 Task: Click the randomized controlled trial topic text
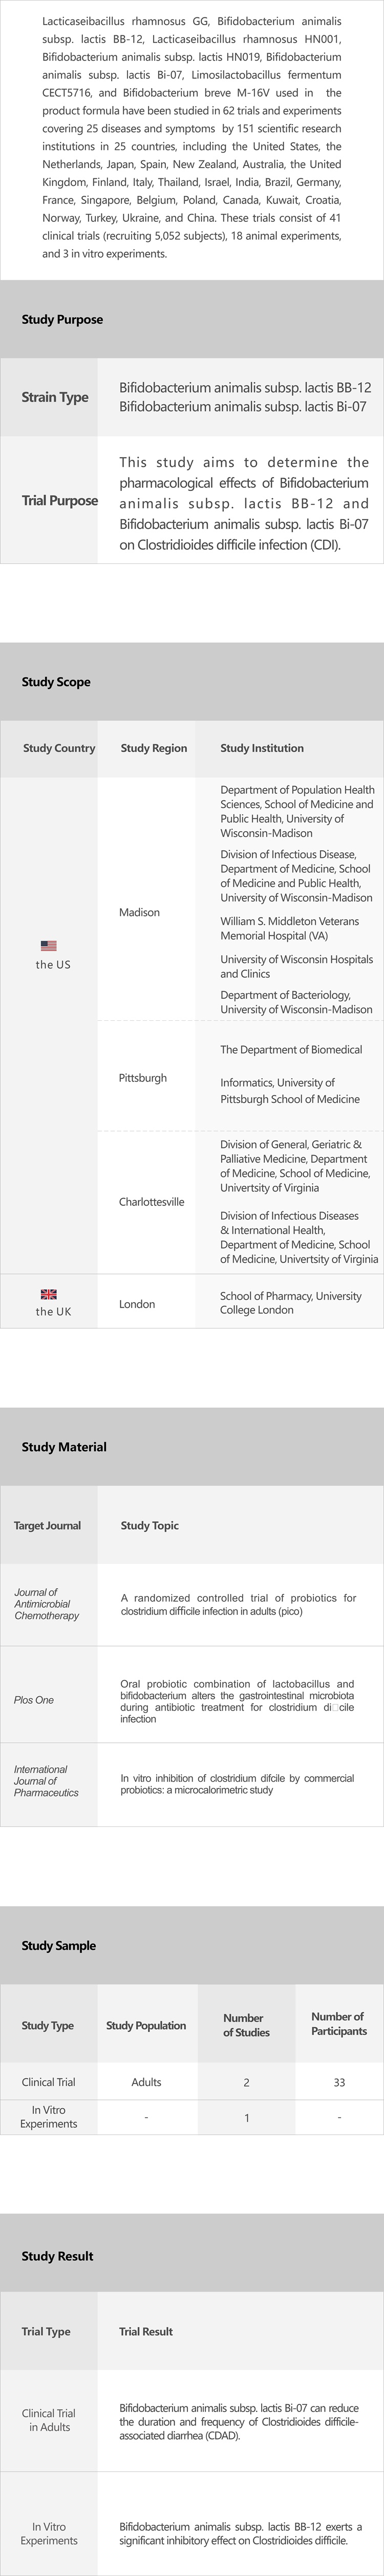tap(238, 1604)
